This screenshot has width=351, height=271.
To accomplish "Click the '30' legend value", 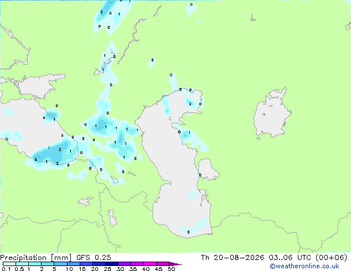I will coord(120,269).
